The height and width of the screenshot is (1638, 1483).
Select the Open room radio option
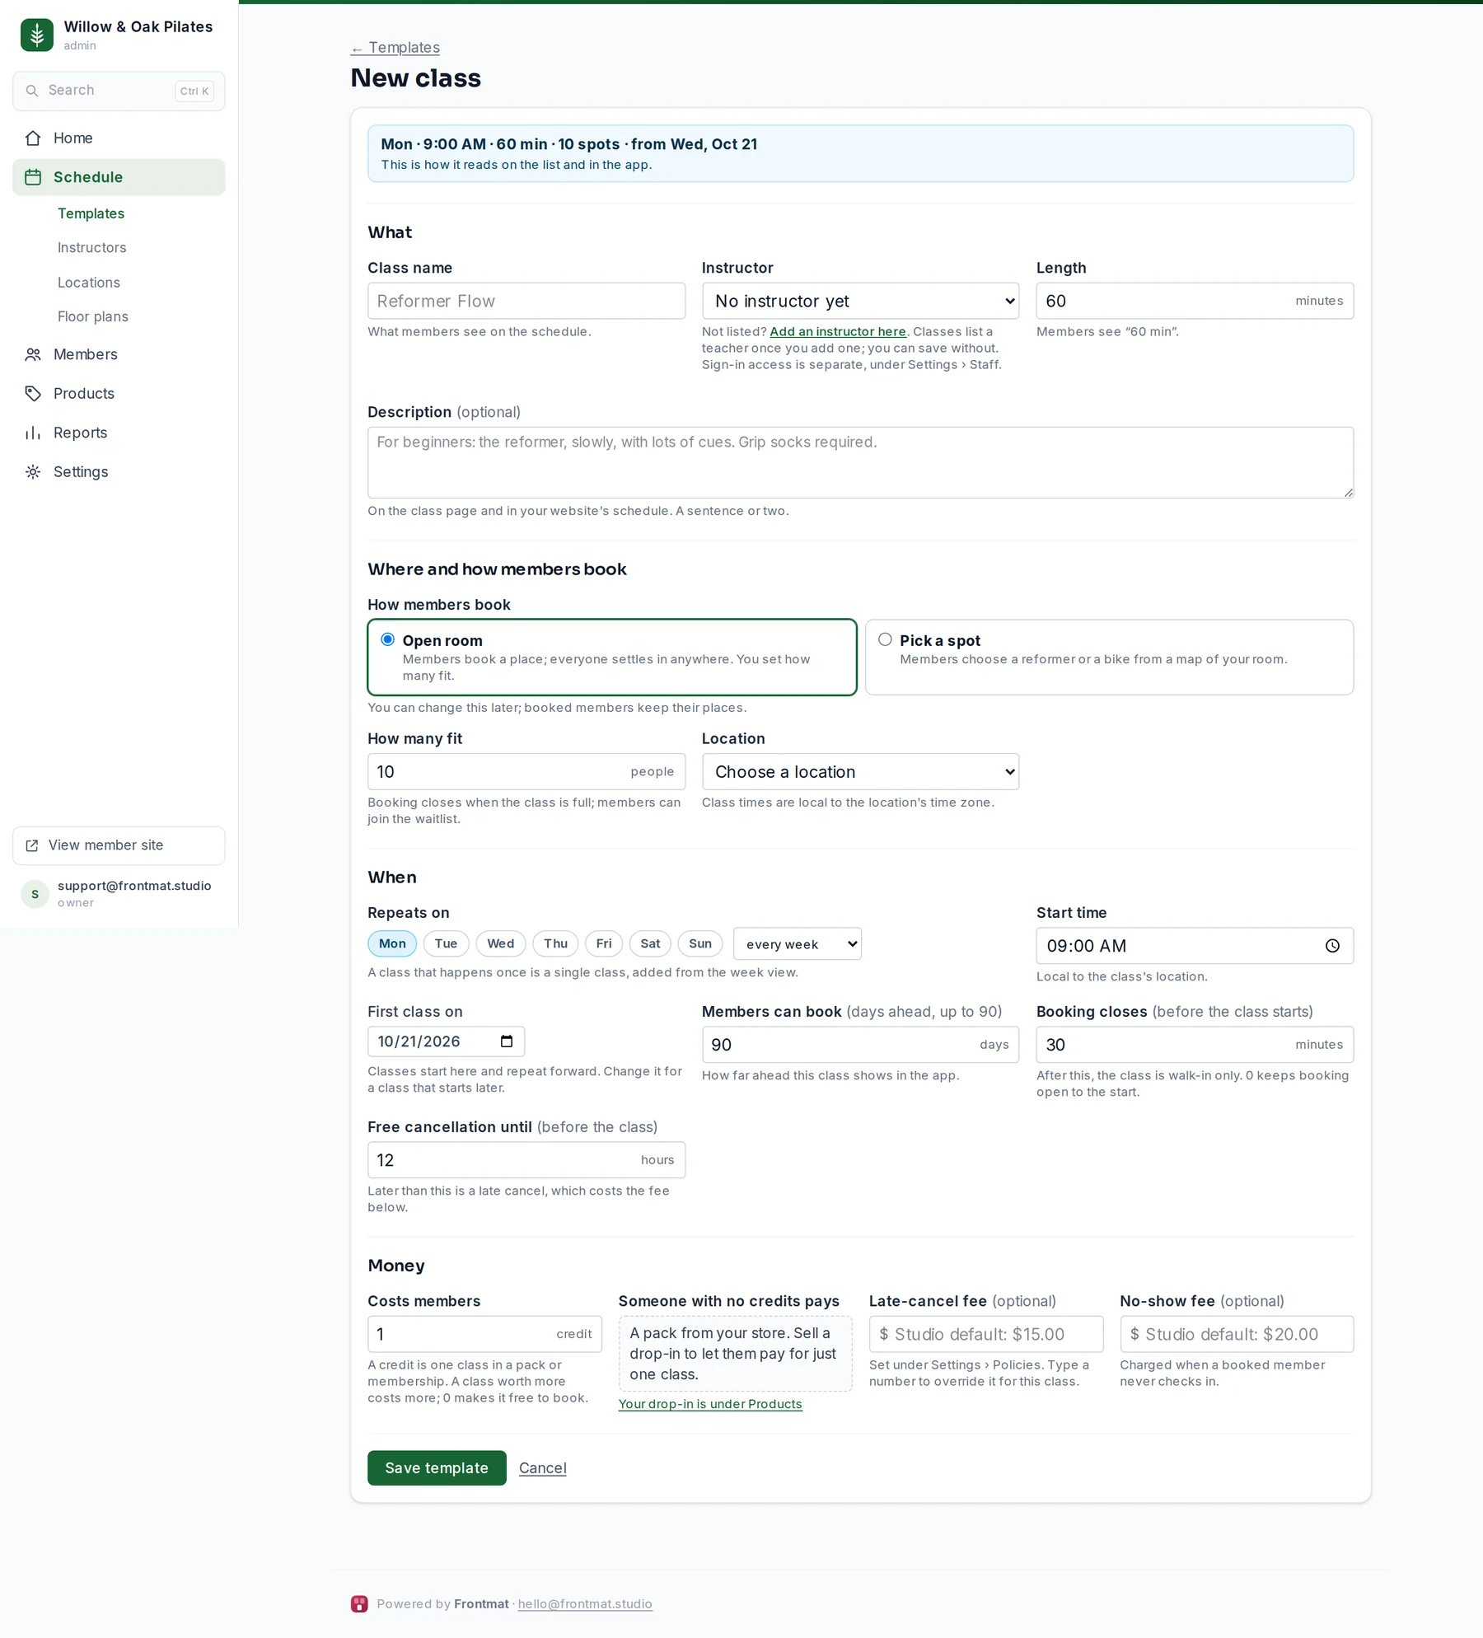click(x=388, y=639)
